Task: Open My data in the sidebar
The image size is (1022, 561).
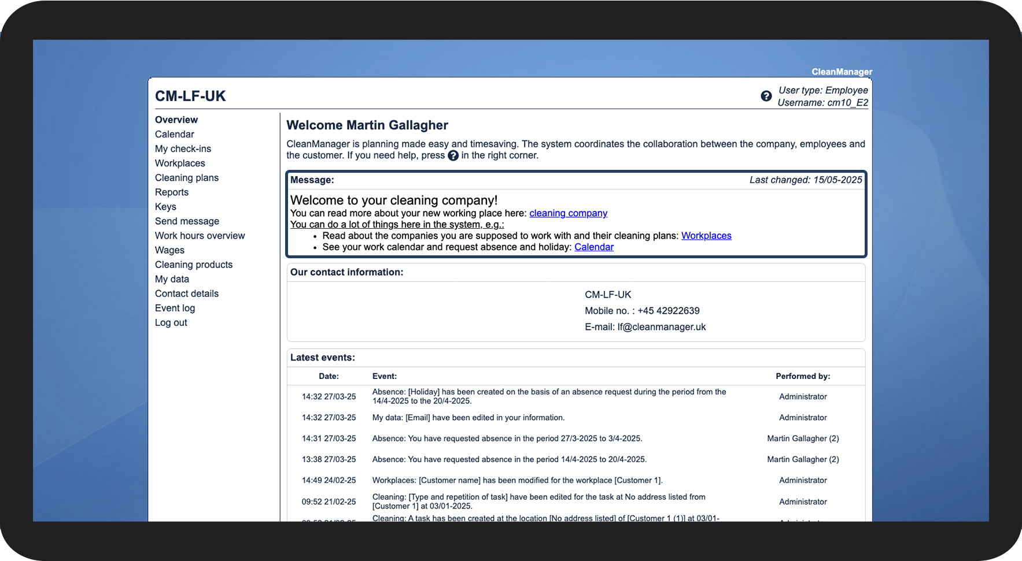Action: coord(172,278)
